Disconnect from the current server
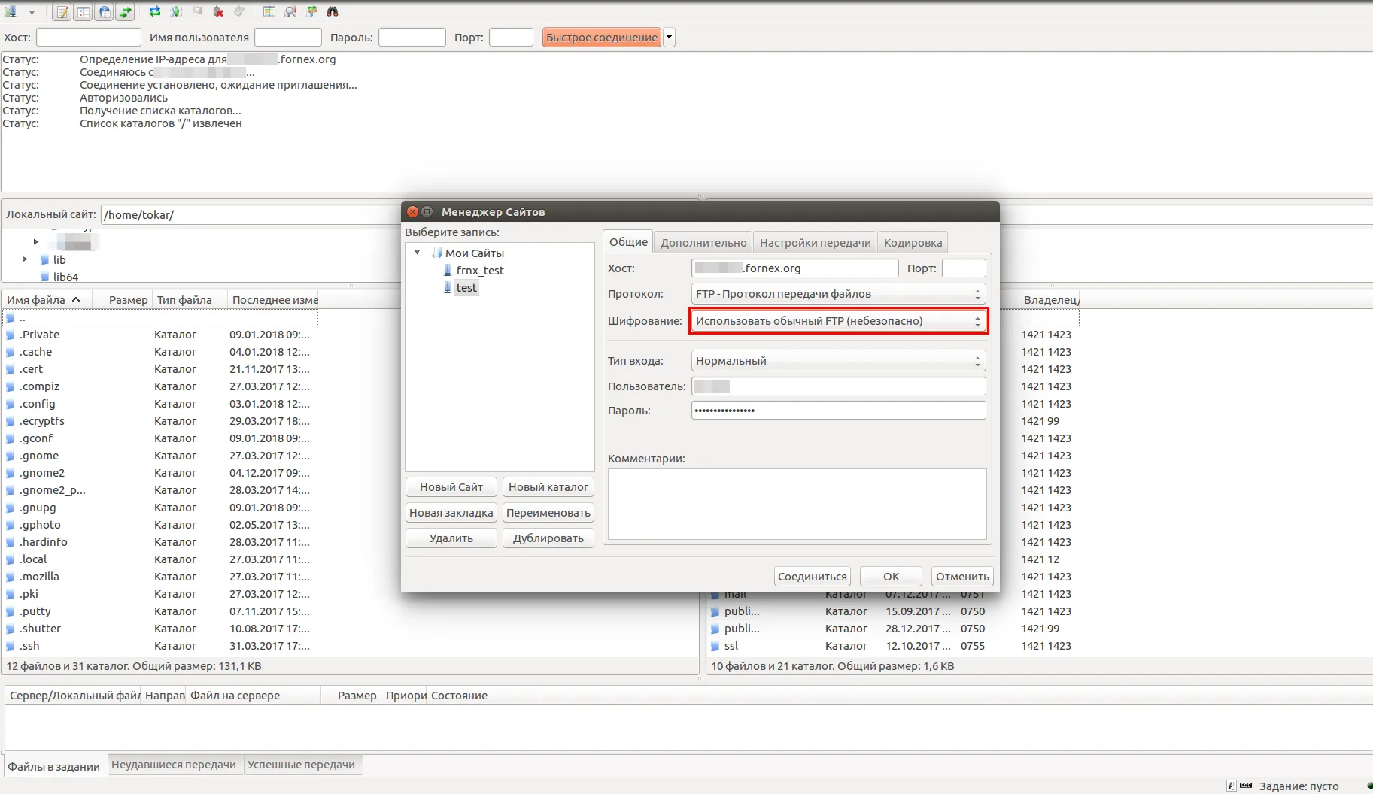Image resolution: width=1373 pixels, height=794 pixels. (218, 11)
